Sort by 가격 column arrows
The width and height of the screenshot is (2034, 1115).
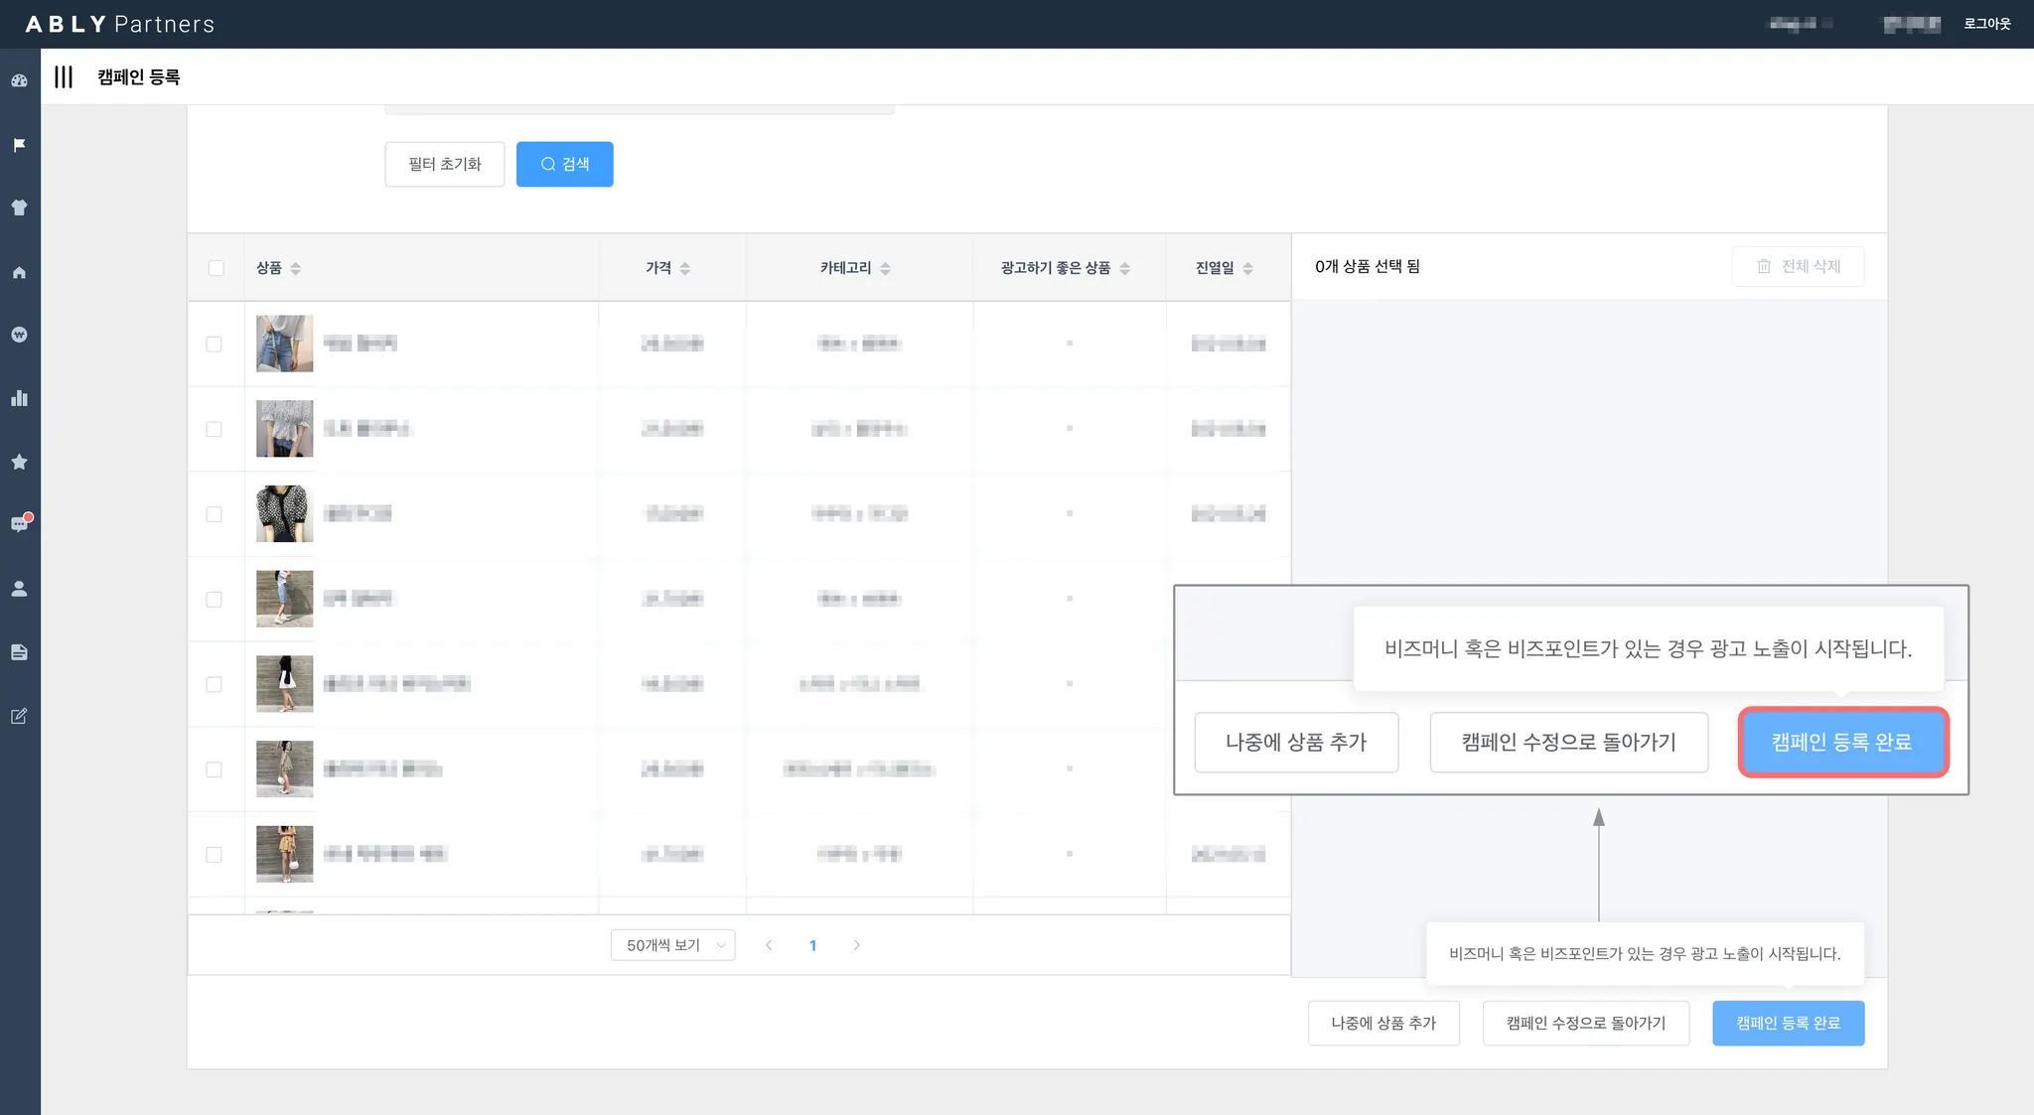coord(684,268)
